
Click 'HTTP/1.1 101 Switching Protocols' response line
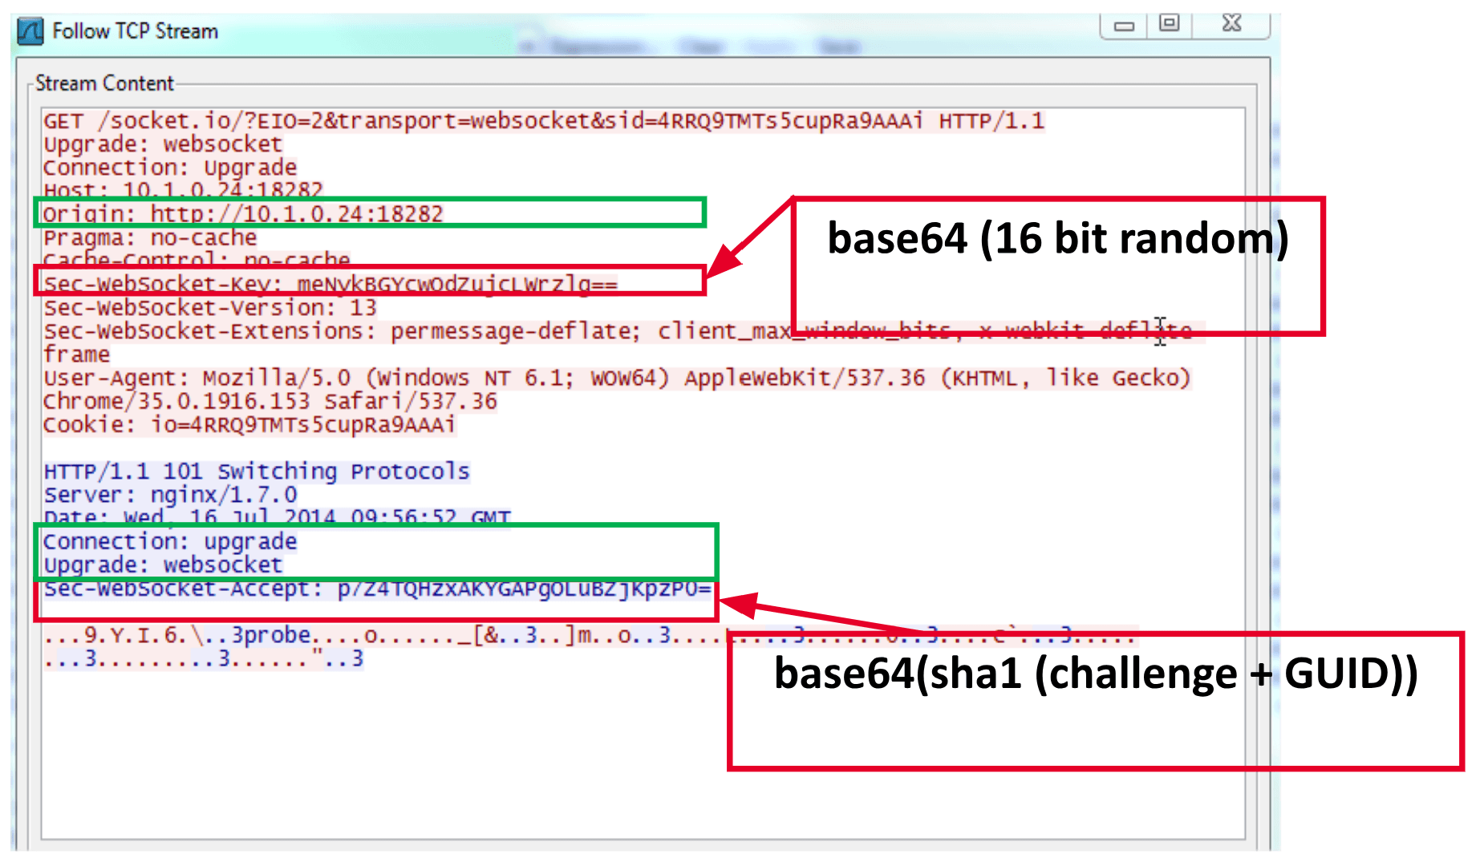[x=257, y=471]
